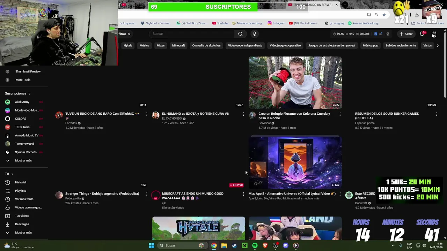This screenshot has width=447, height=251.
Task: Open three-dot menu for Mix Apel8 video
Action: click(x=340, y=194)
